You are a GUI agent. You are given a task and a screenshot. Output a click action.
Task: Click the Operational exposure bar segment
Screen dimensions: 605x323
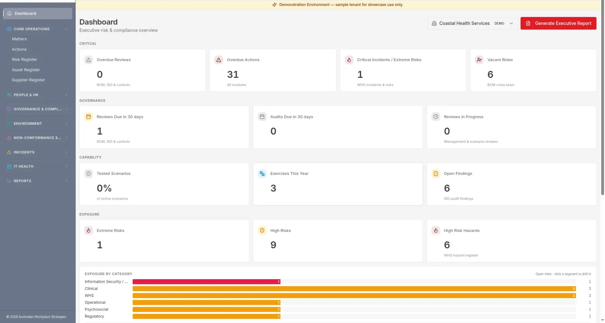click(x=206, y=303)
